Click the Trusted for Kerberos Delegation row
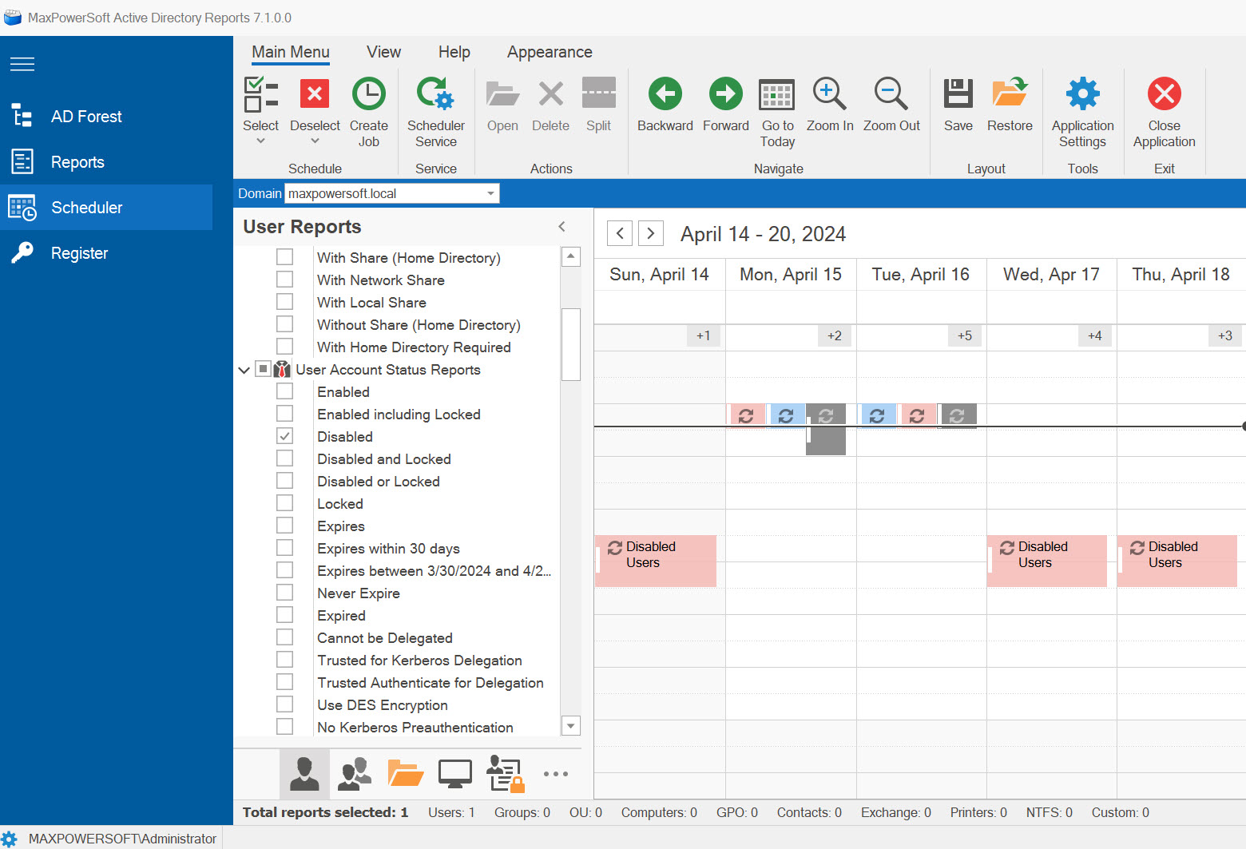 click(x=419, y=661)
